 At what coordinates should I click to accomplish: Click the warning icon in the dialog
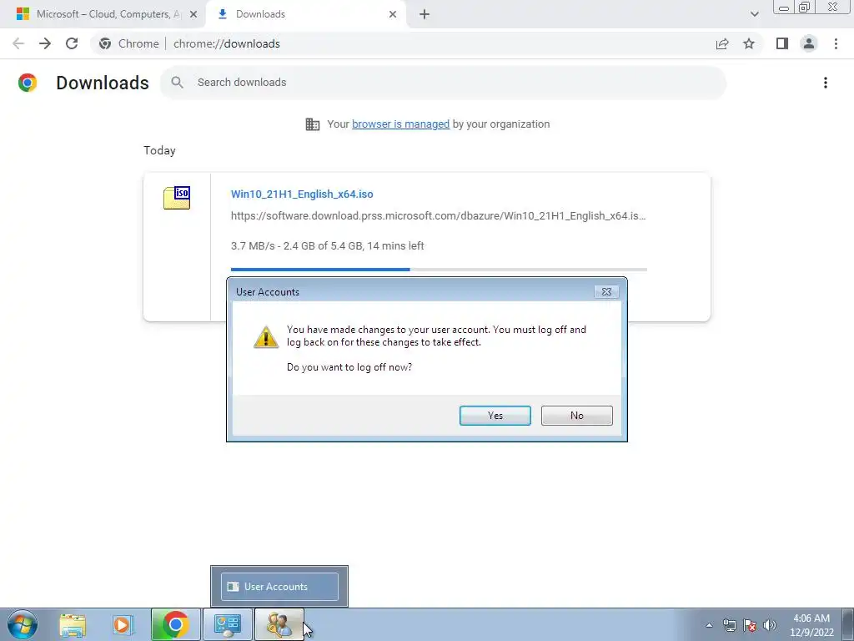[x=266, y=337]
